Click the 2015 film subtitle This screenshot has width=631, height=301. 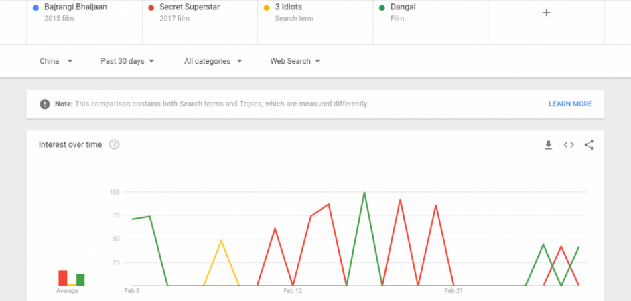point(59,19)
